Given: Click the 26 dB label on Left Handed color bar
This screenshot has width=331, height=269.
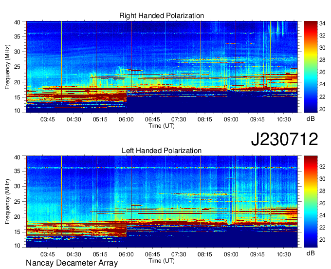Looking at the screenshot, I should [x=322, y=203].
